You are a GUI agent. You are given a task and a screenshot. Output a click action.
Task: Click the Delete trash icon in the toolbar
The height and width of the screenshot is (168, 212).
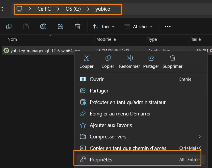coord(78,26)
